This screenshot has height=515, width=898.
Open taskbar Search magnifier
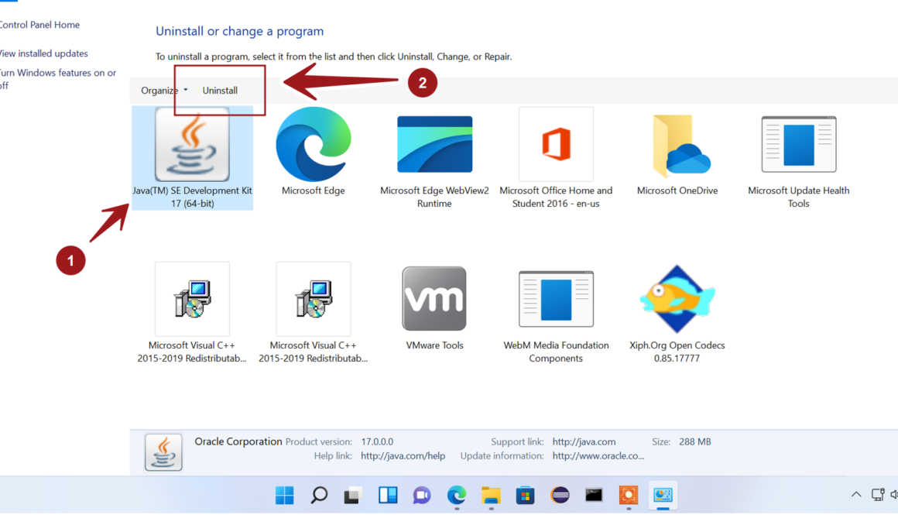pyautogui.click(x=319, y=495)
